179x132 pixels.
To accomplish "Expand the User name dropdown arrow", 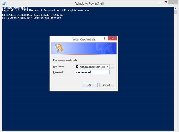I will [x=108, y=67].
